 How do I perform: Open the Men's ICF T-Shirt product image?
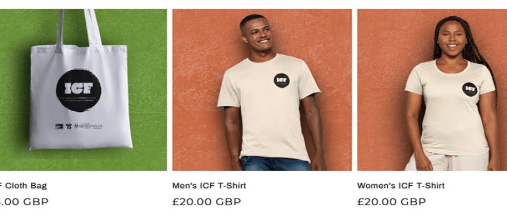pyautogui.click(x=262, y=90)
